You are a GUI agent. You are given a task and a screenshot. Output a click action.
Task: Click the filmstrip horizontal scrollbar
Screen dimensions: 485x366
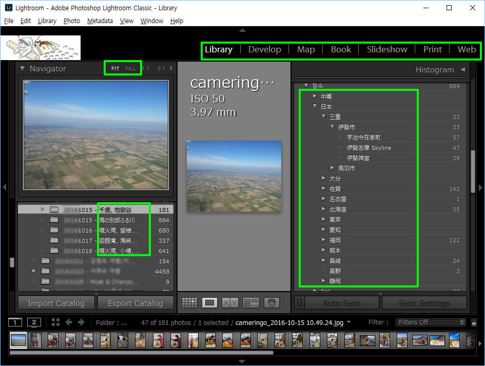(141, 352)
